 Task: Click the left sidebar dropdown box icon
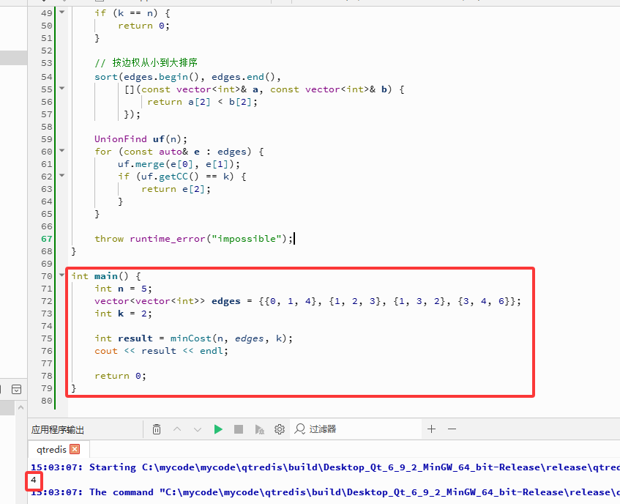[16, 389]
